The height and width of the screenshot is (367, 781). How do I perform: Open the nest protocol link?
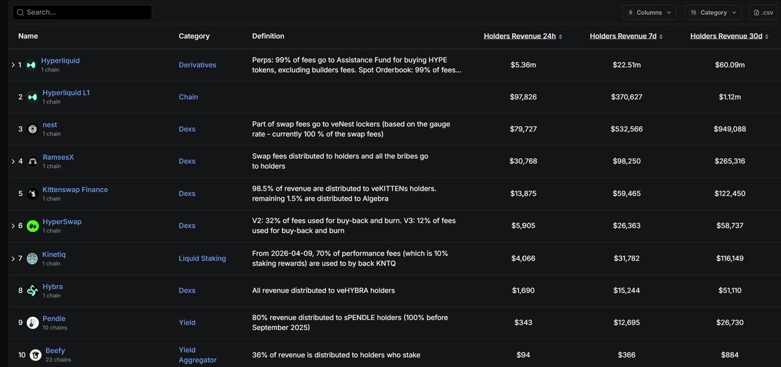49,125
